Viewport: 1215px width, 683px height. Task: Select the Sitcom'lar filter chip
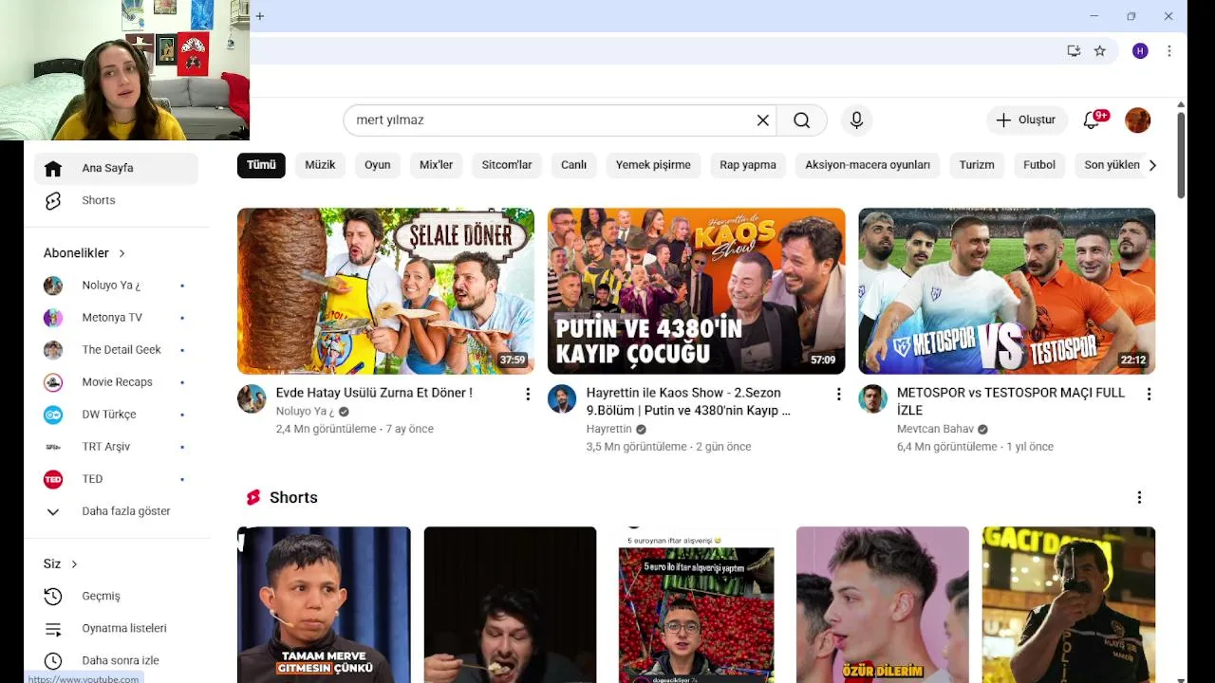(x=507, y=165)
